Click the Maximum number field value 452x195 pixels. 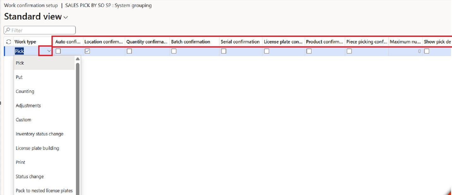pos(405,51)
